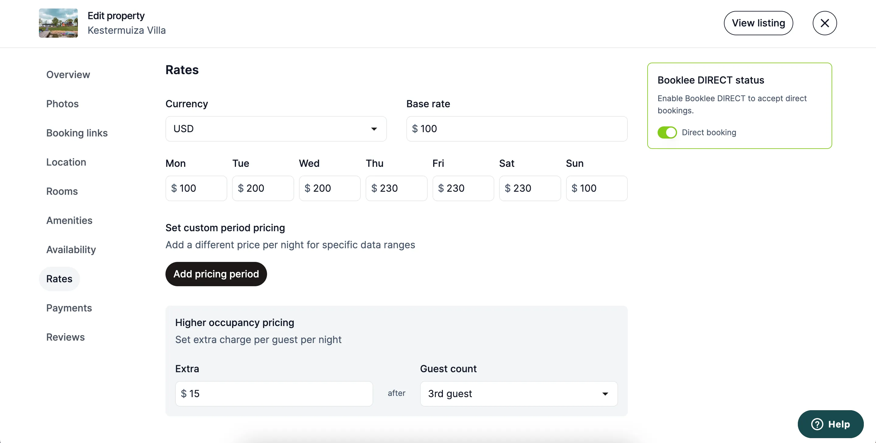Image resolution: width=876 pixels, height=443 pixels.
Task: Switch to the Availability section
Action: [71, 250]
